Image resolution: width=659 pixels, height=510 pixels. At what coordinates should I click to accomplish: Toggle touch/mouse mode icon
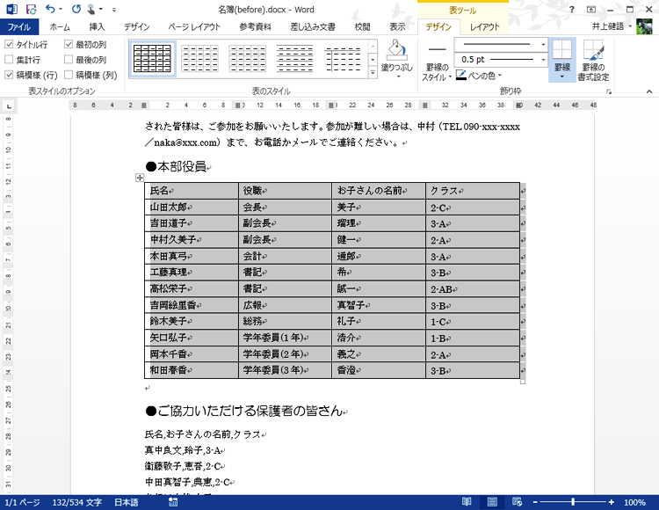tap(91, 9)
